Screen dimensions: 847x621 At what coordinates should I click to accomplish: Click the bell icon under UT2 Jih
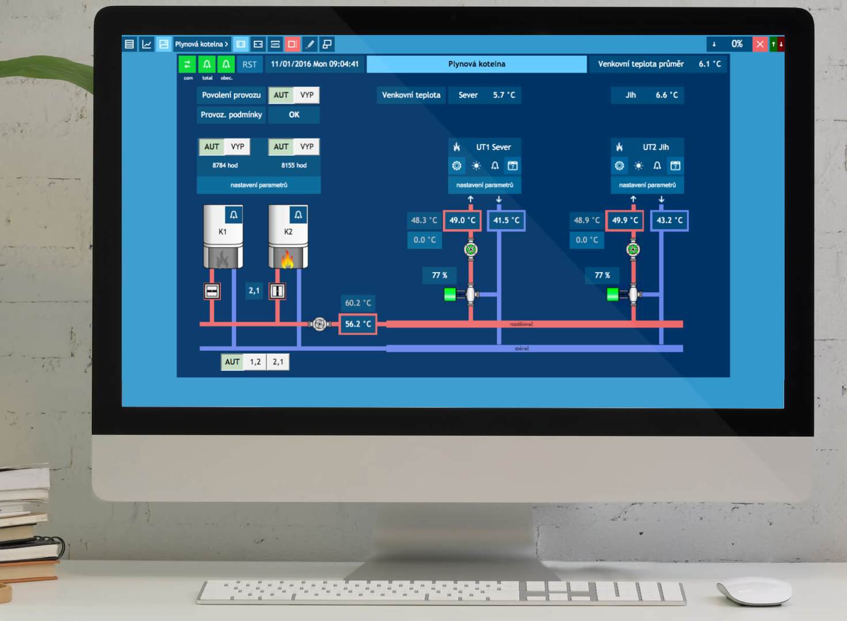coord(657,166)
